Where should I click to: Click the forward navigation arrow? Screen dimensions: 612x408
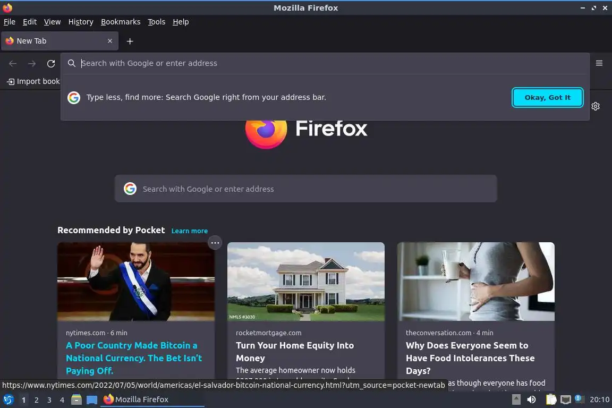click(x=32, y=64)
